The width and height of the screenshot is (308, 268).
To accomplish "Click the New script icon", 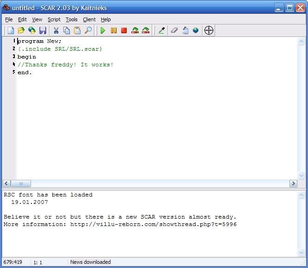I will click(10, 30).
